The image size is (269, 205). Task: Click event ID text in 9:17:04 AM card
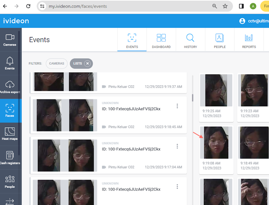[x=131, y=149]
